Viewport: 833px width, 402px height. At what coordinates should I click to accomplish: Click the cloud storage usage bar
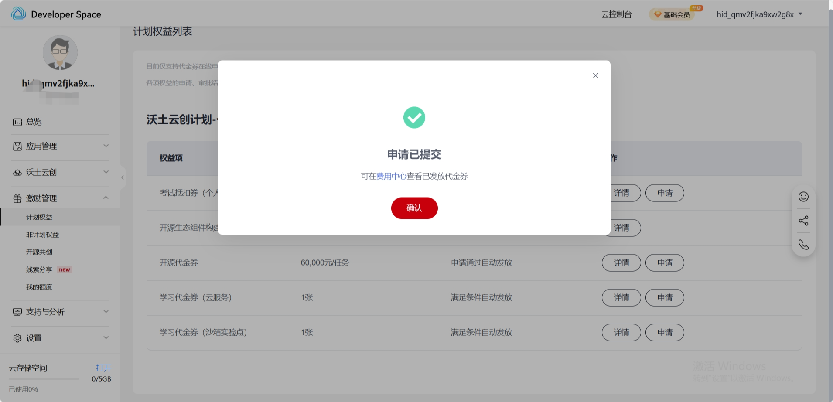tap(44, 379)
